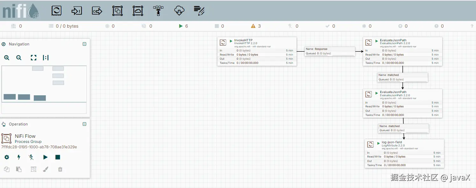Click the enable lightning bolt icon
This screenshot has width=476, height=188.
[x=19, y=157]
